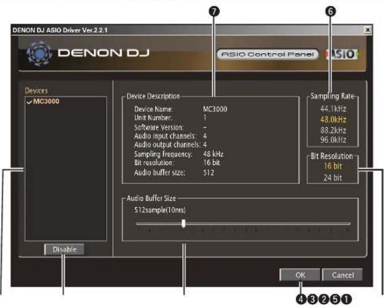Click the 'Devices' heading
Screen dimensions: 384x307
(36, 91)
